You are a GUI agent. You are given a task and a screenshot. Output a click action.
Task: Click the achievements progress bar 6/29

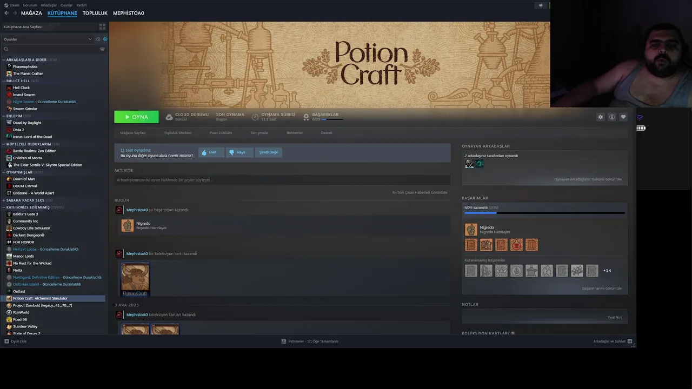[544, 213]
